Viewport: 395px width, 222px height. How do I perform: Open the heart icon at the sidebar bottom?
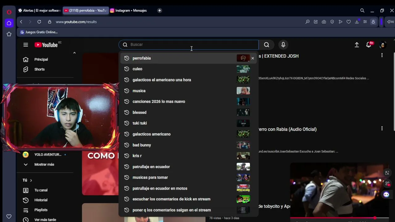click(9, 216)
